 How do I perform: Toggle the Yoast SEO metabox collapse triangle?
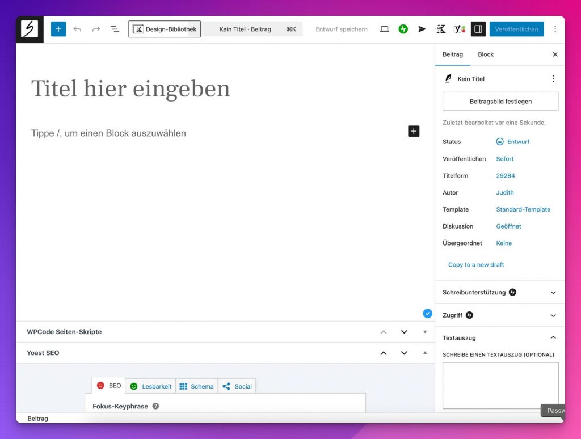[425, 353]
